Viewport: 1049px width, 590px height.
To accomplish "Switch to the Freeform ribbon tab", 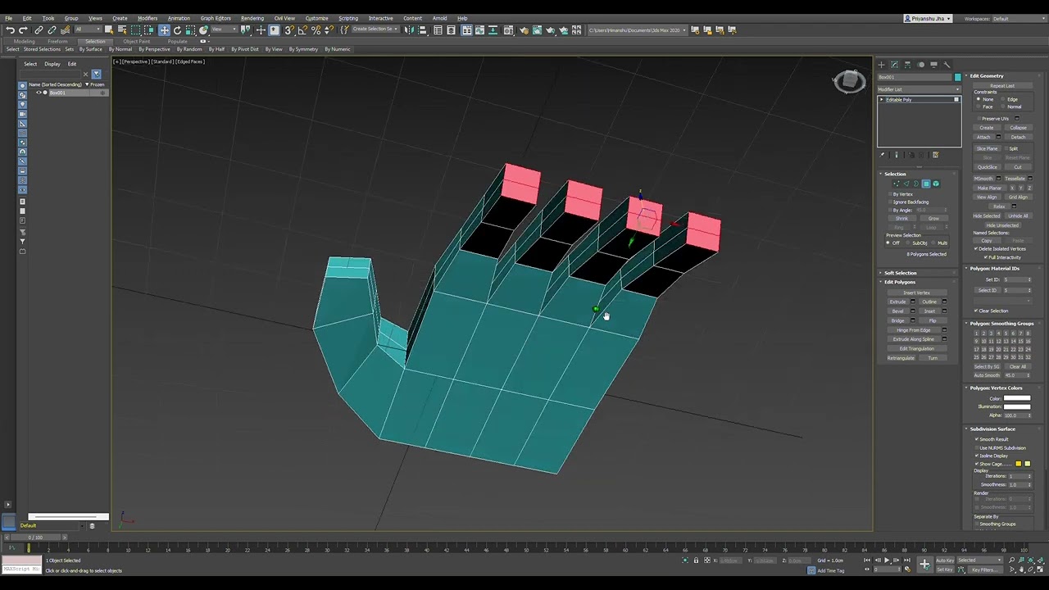I will pos(57,41).
